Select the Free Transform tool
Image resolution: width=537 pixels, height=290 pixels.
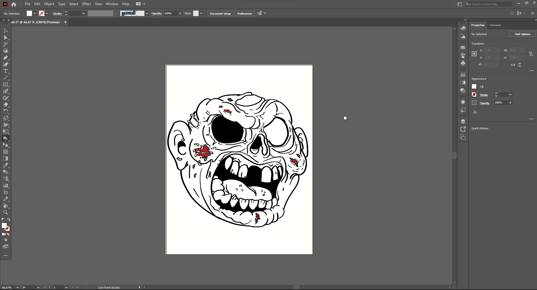coord(5,132)
